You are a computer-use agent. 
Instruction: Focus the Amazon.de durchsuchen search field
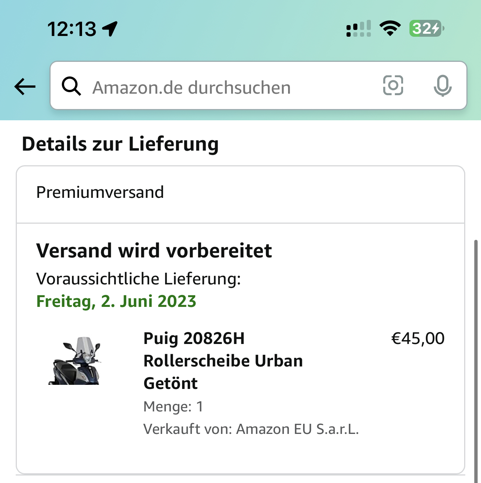[225, 87]
